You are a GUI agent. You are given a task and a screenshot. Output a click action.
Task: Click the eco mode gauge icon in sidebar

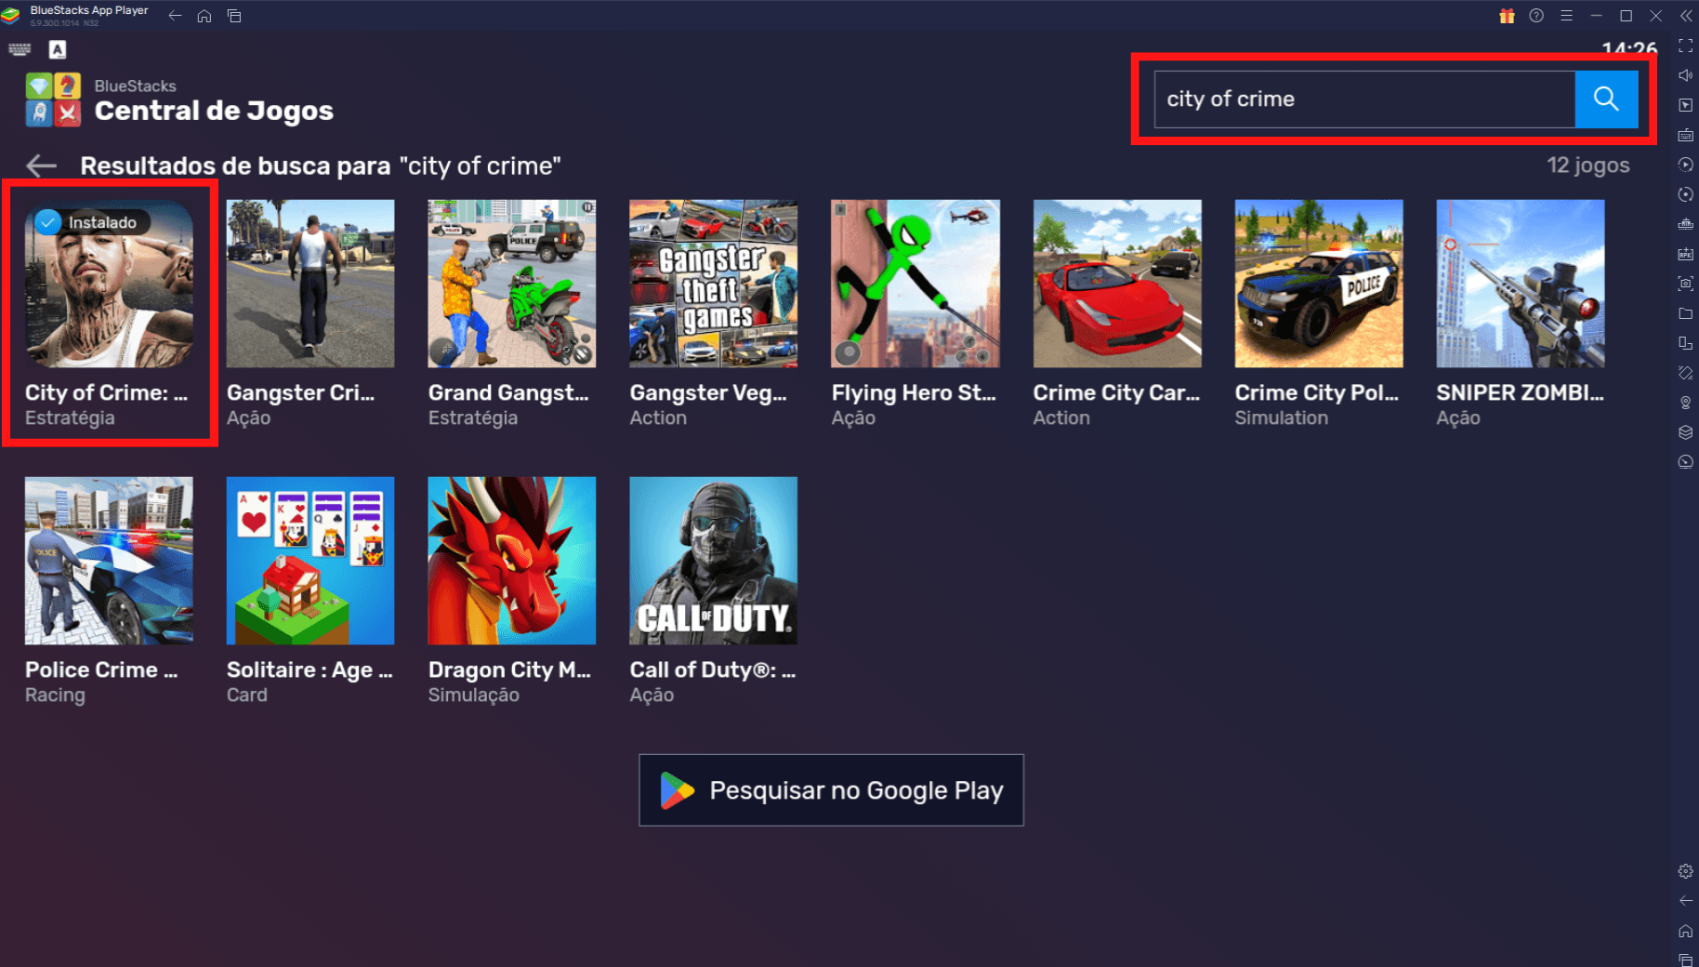click(x=1685, y=462)
